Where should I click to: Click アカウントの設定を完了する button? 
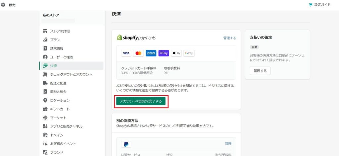(x=141, y=101)
